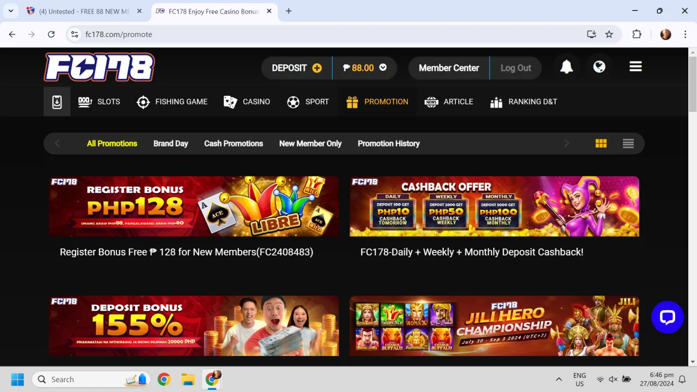Screen dimensions: 697x392
Task: Expand the ₱88.00 balance dropdown
Action: coord(383,68)
